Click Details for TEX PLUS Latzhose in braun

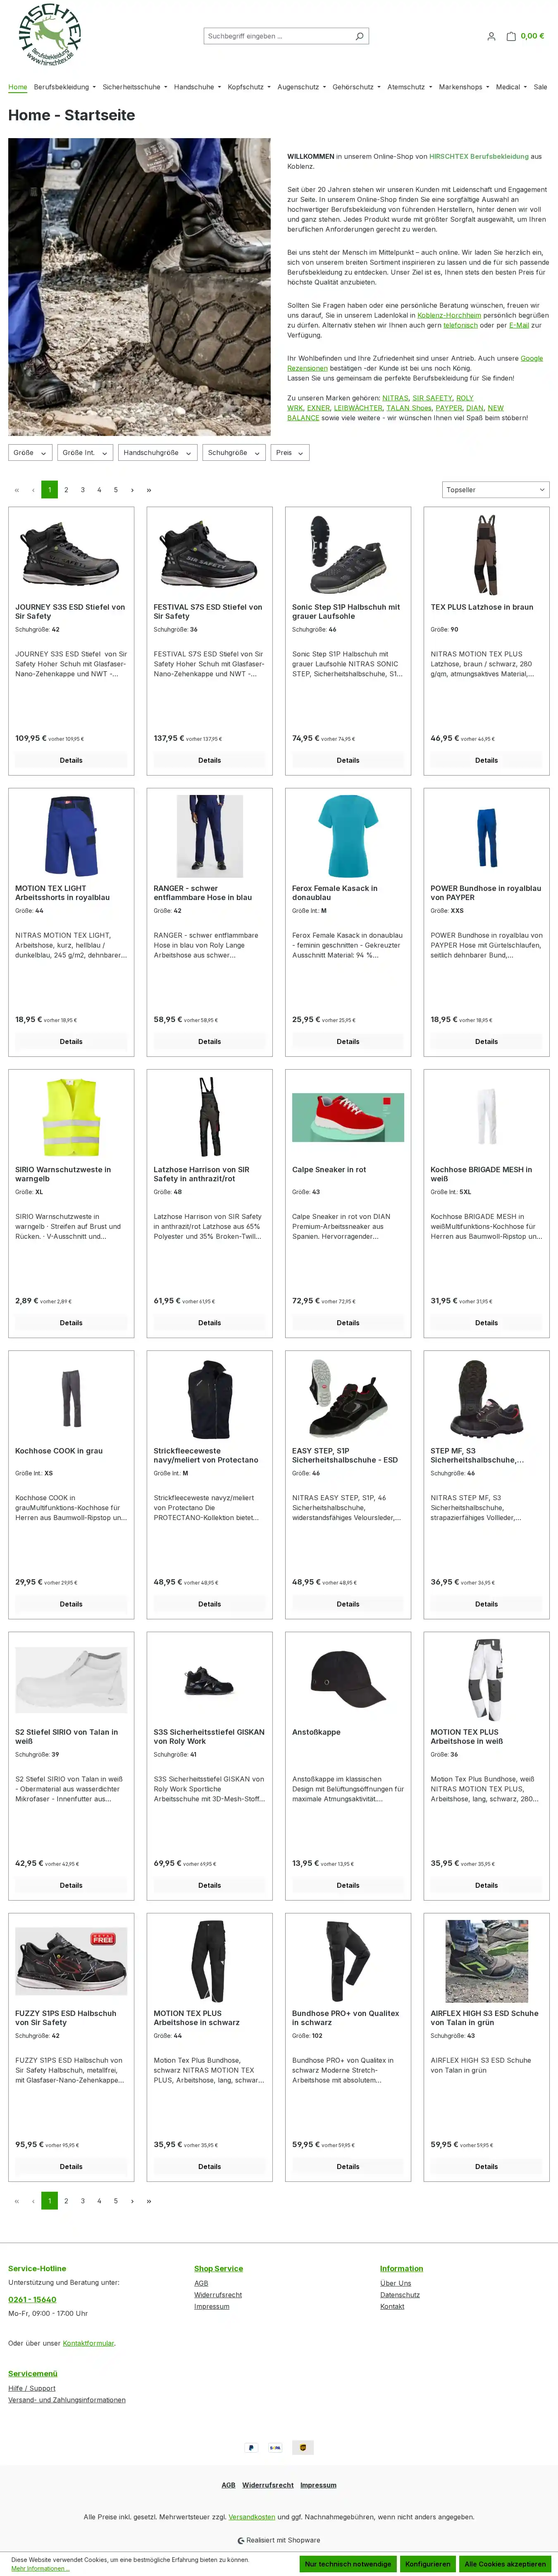486,760
